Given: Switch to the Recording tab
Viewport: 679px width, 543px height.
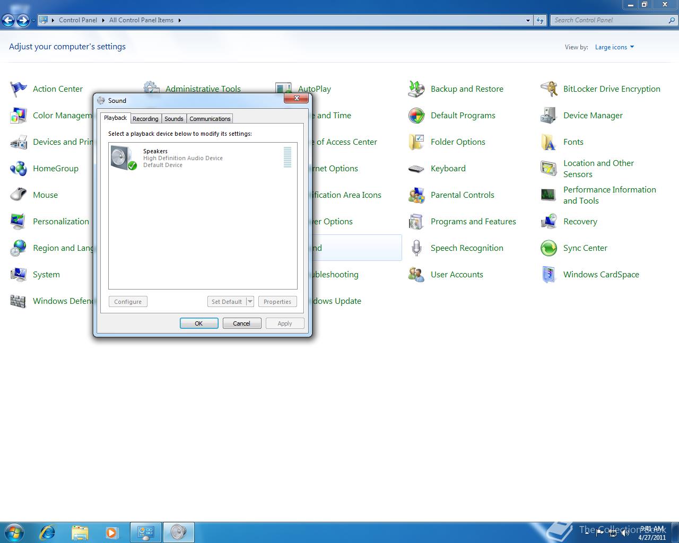Looking at the screenshot, I should (145, 118).
